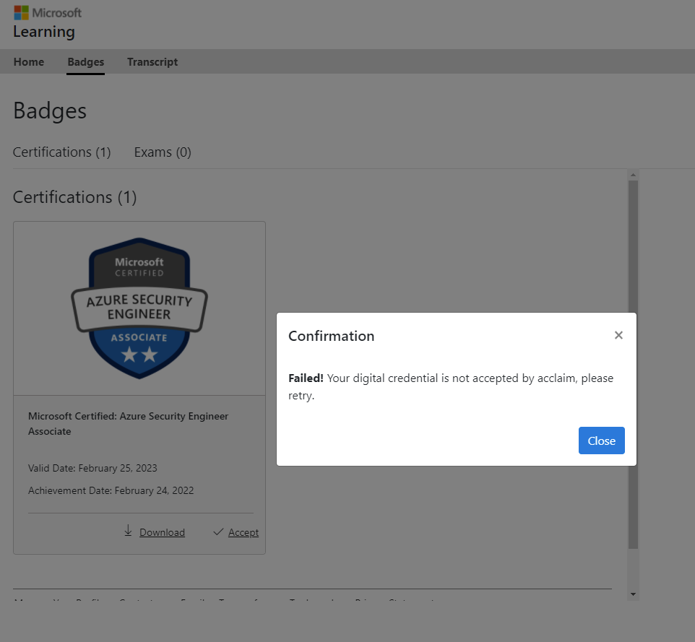
Task: Open the Home tab
Action: pyautogui.click(x=29, y=62)
